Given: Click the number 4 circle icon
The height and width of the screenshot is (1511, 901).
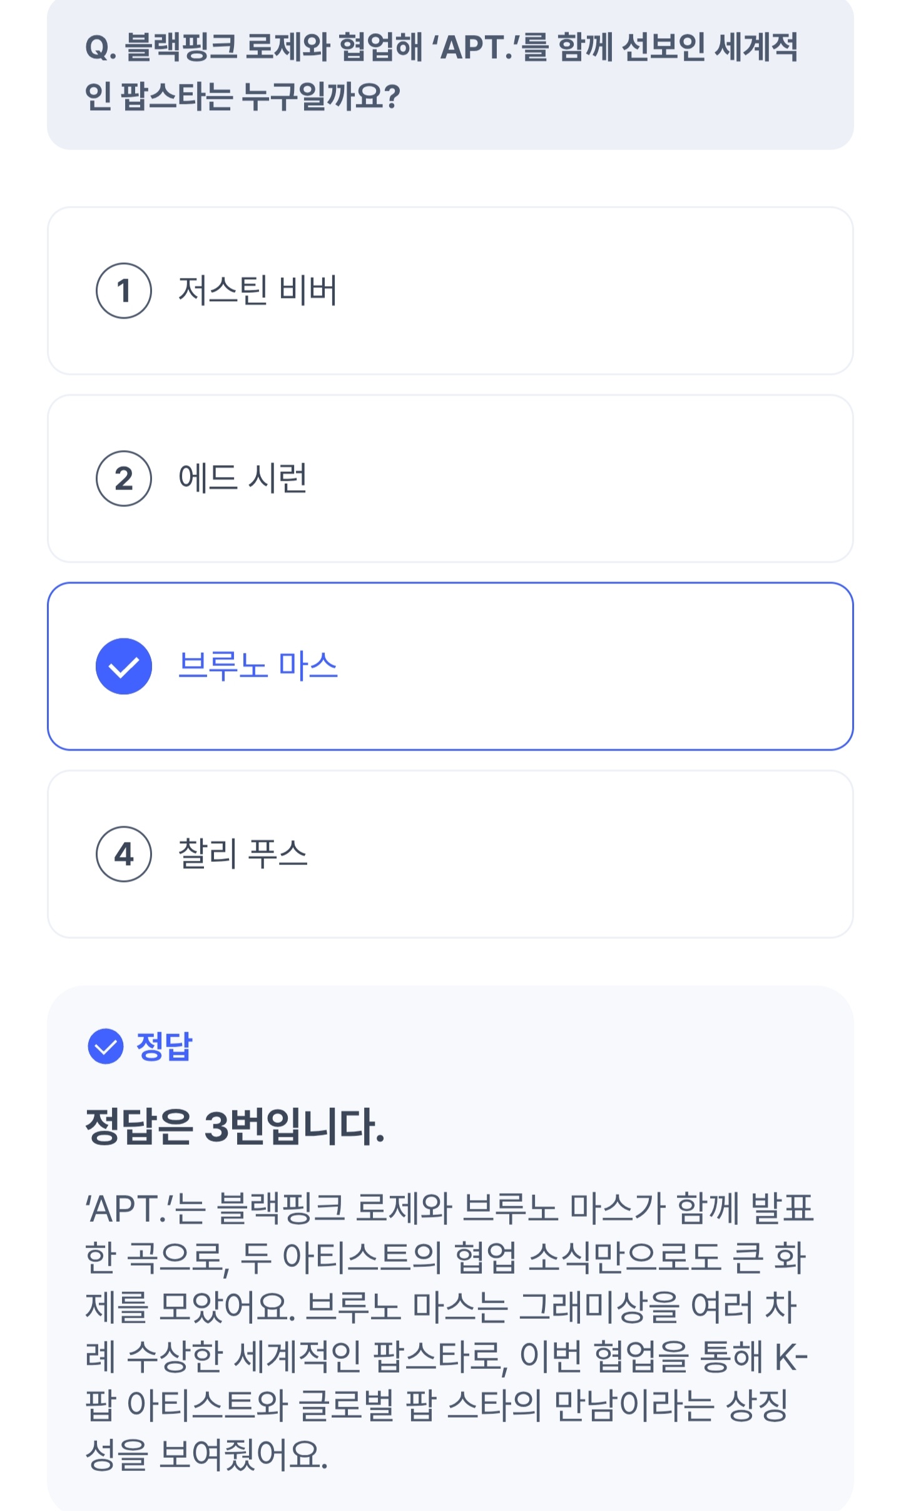Looking at the screenshot, I should pyautogui.click(x=123, y=854).
